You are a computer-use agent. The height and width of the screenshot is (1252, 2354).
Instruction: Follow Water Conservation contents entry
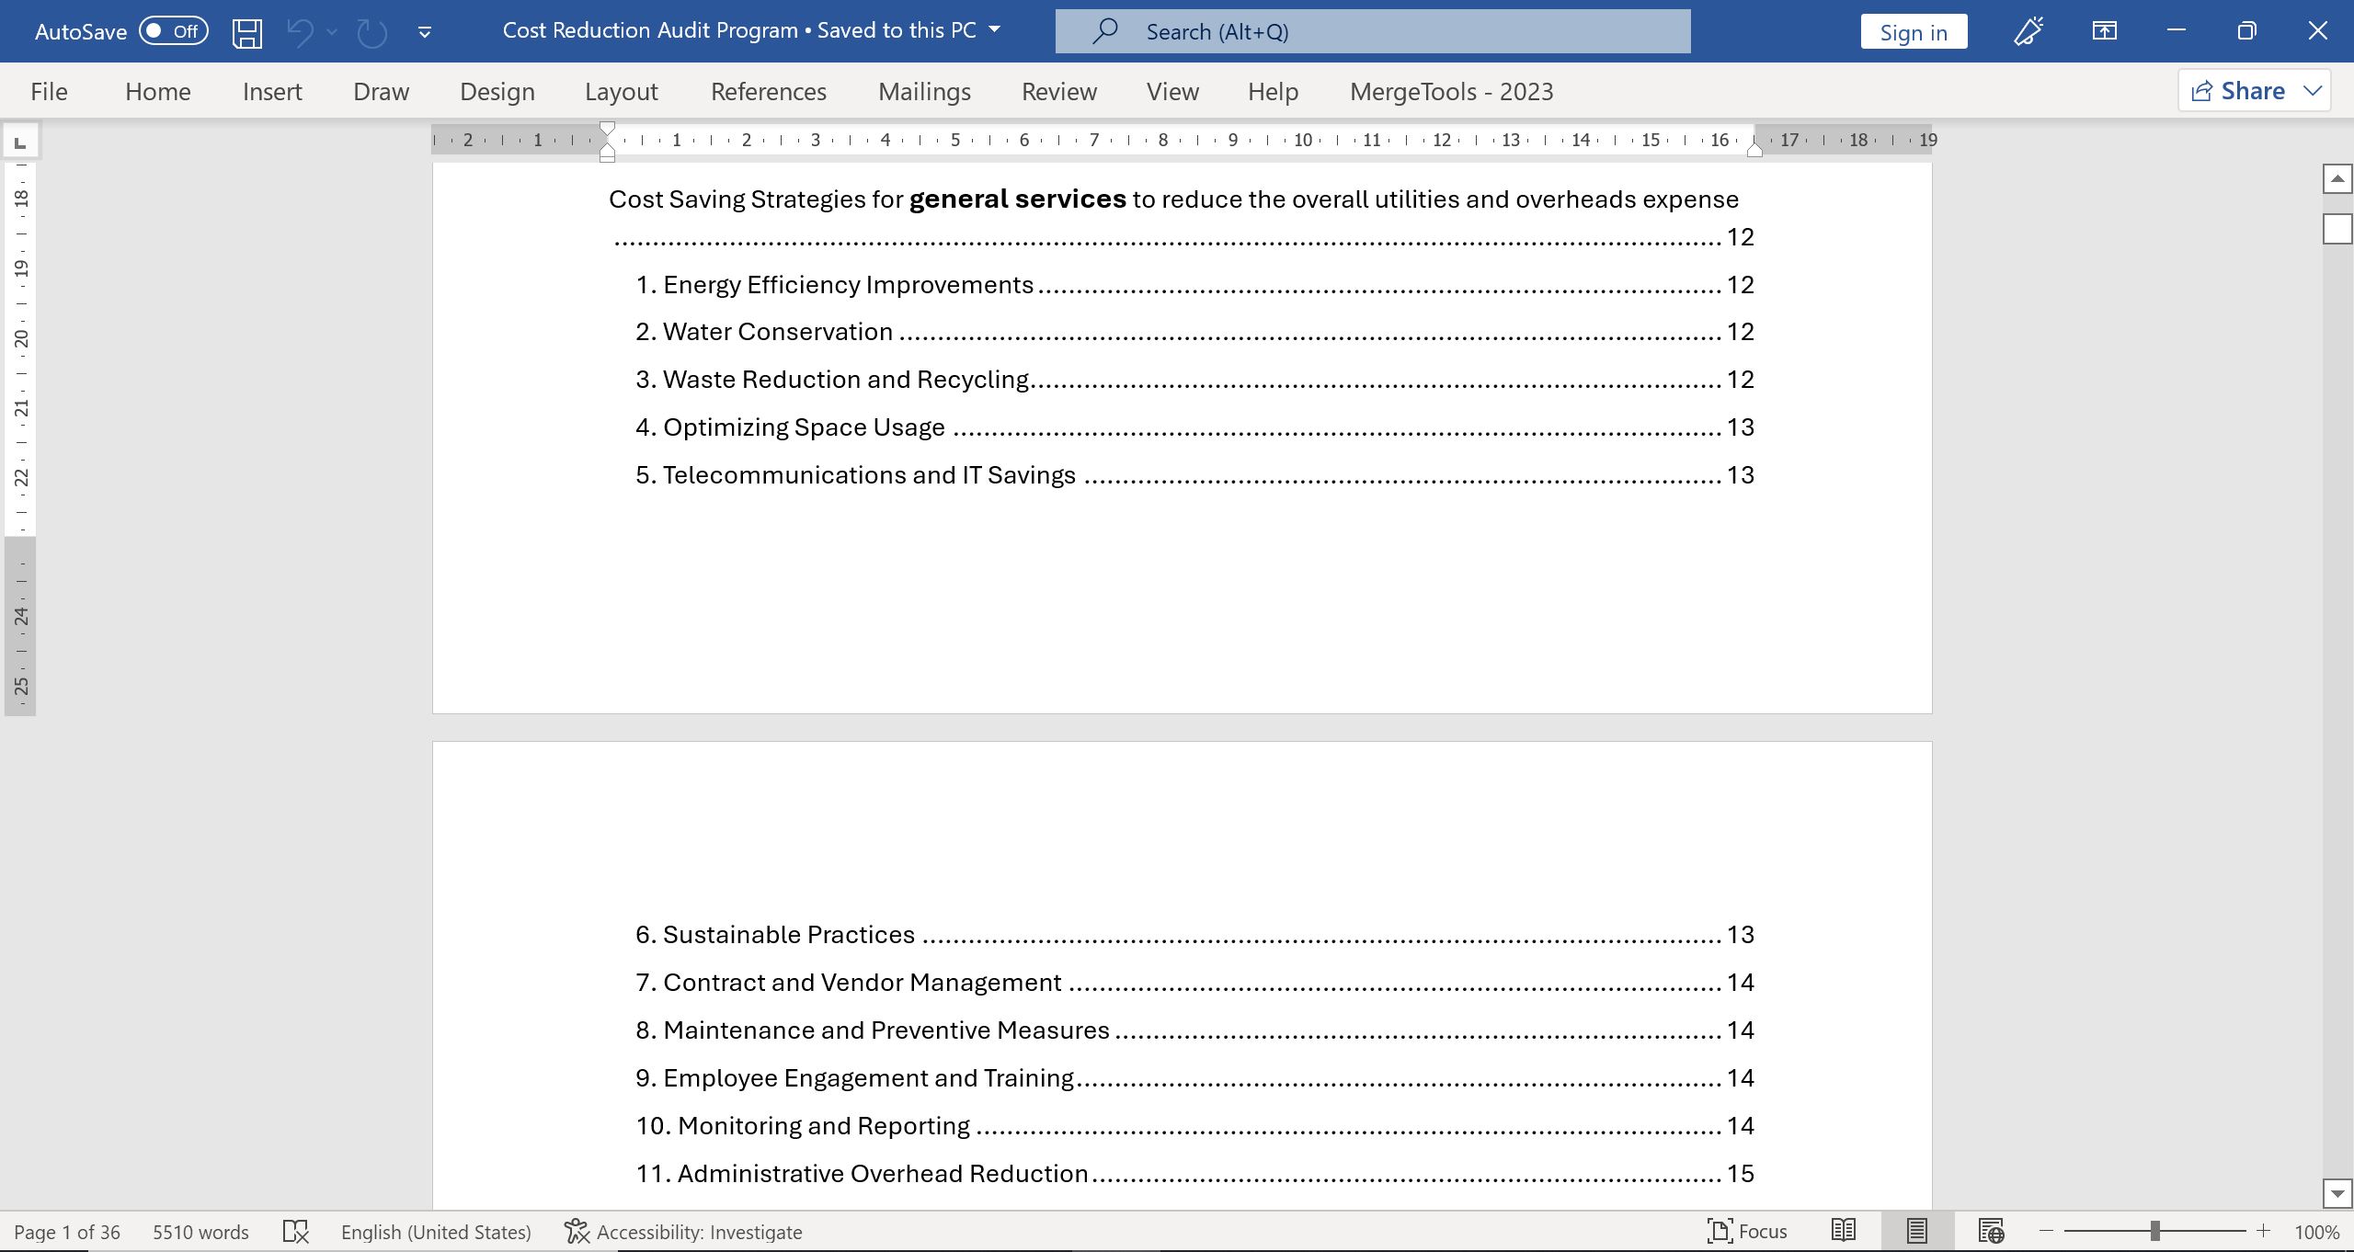[x=777, y=332]
